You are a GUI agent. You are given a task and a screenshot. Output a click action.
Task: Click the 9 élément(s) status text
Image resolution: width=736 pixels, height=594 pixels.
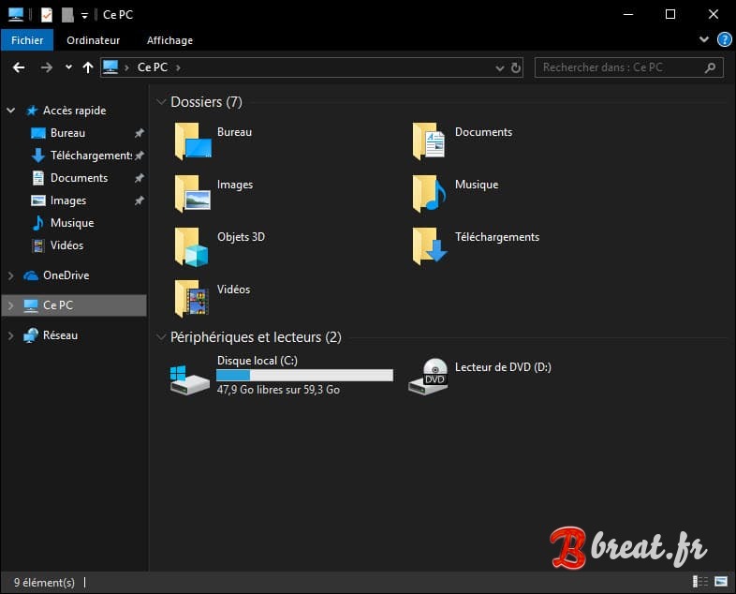[44, 582]
